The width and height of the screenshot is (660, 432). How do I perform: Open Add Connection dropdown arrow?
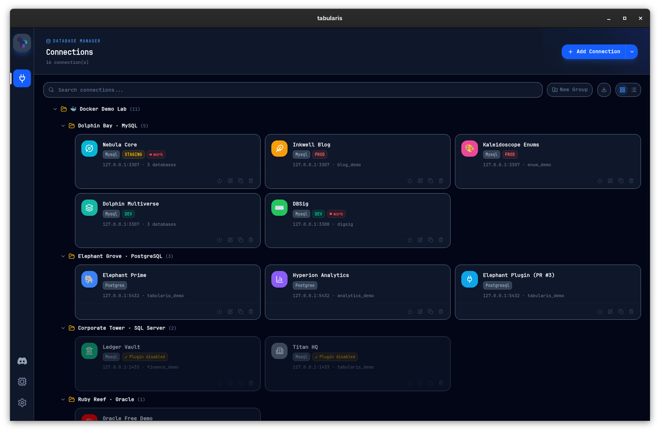(x=632, y=52)
